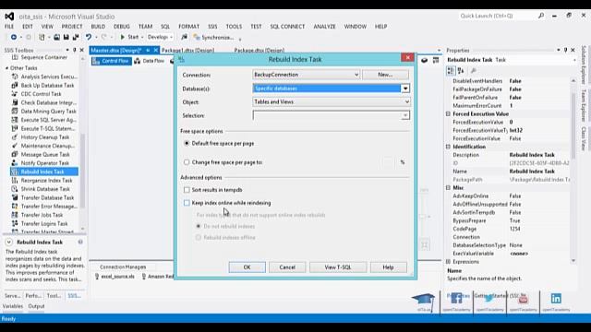The image size is (591, 332).
Task: Select Change free space per page to
Action: [187, 162]
